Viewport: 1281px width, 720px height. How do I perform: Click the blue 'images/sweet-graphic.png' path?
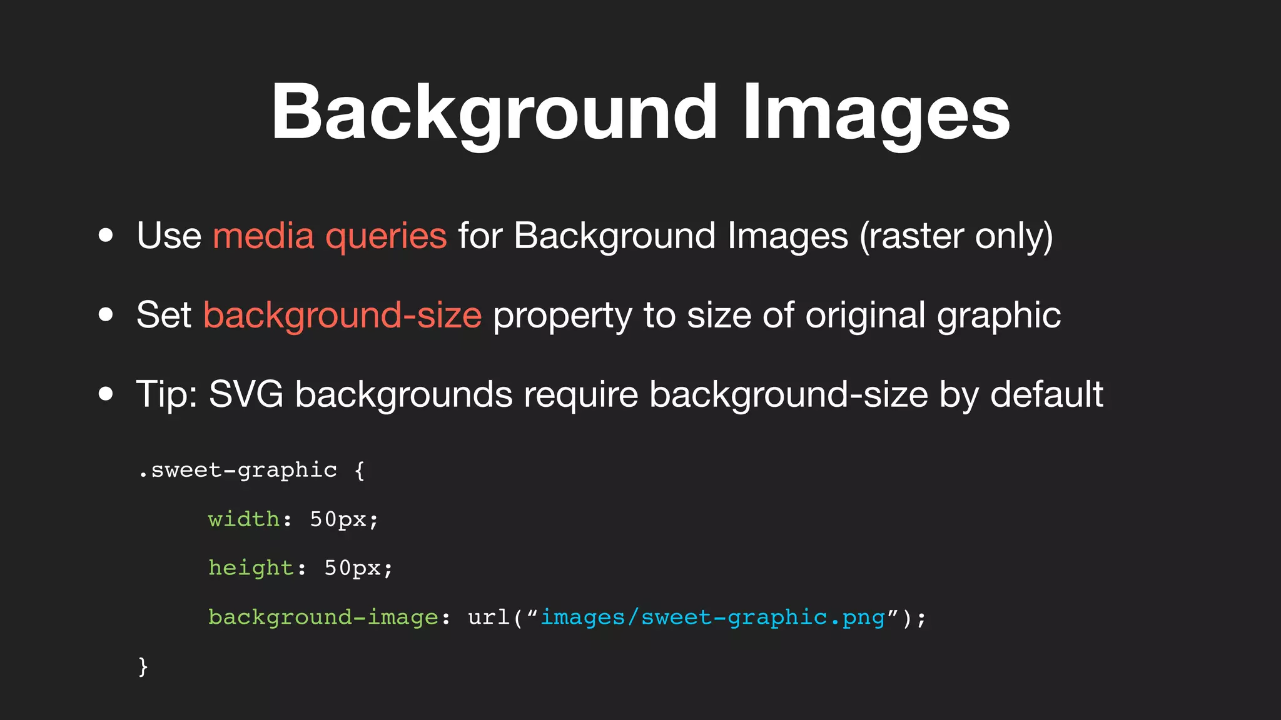[x=713, y=617]
